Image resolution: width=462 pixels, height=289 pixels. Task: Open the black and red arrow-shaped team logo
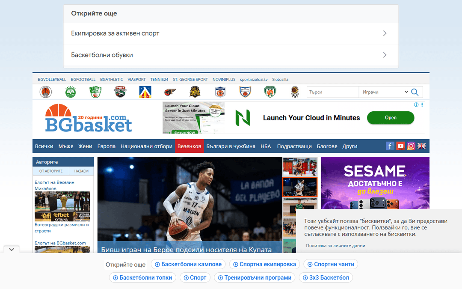coord(170,92)
